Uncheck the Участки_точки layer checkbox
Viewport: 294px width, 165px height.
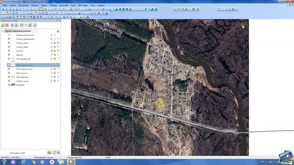pyautogui.click(x=9, y=43)
